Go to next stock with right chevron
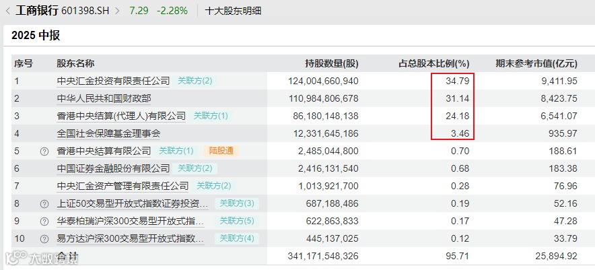The height and width of the screenshot is (270, 595). coord(117,11)
